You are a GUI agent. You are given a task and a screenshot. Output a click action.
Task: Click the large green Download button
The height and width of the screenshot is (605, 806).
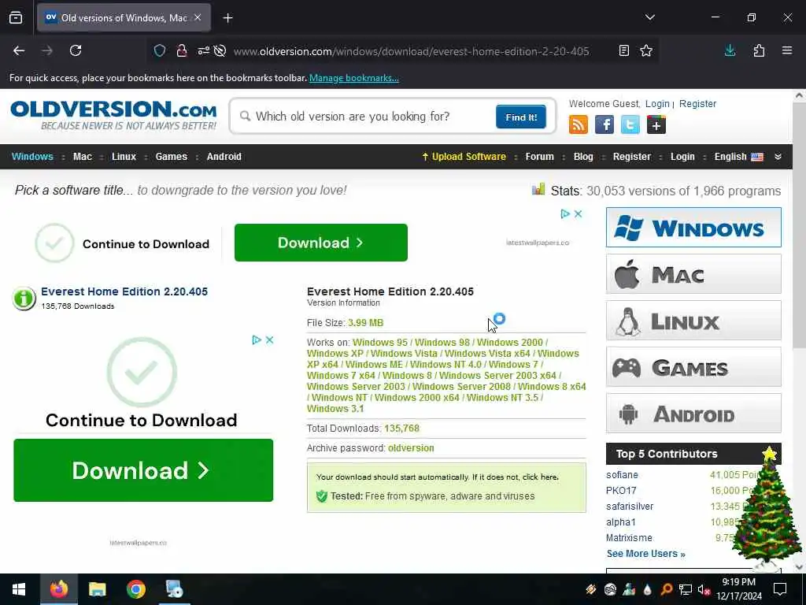click(143, 470)
